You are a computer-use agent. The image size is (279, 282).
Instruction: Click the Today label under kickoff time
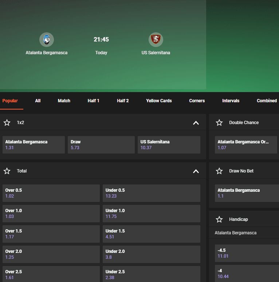coord(101,53)
